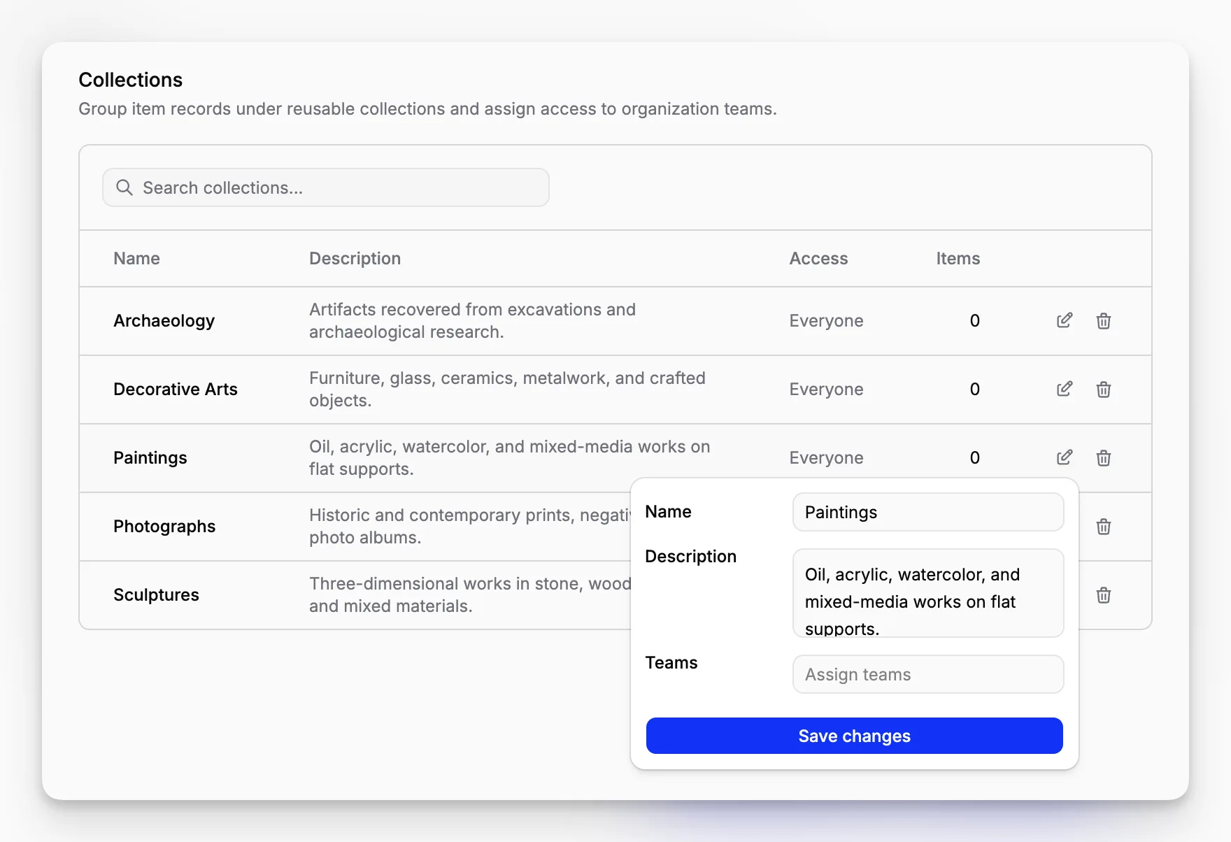Click the Description textarea in the popup
The height and width of the screenshot is (842, 1231).
(928, 593)
